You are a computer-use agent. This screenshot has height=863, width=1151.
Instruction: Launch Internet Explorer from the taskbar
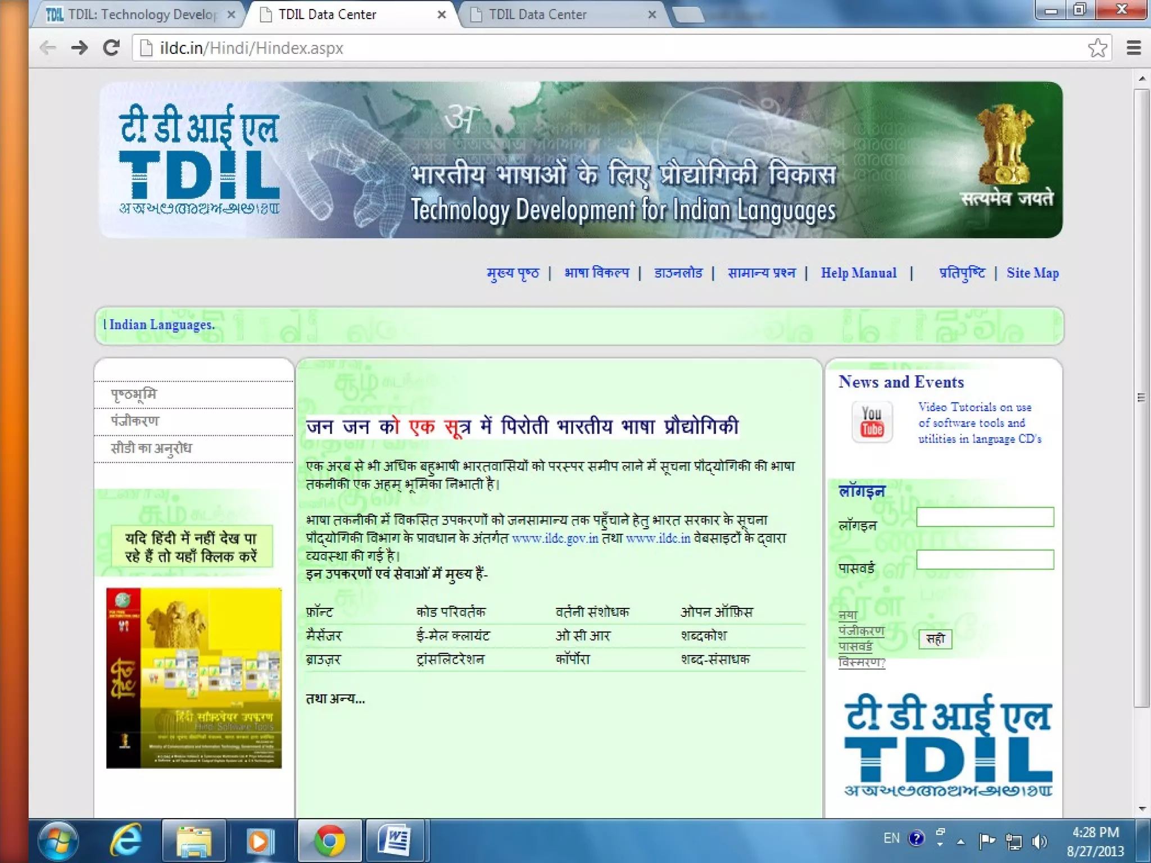(x=126, y=841)
